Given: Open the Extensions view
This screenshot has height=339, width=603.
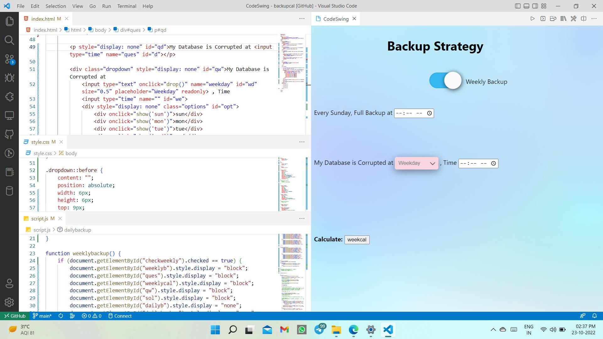Looking at the screenshot, I should coord(9,96).
